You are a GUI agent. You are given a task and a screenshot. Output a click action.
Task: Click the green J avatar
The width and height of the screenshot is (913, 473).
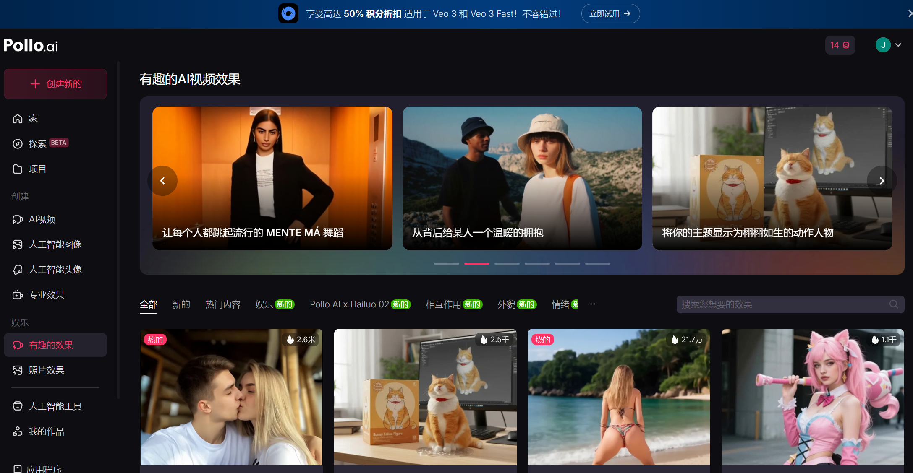883,45
